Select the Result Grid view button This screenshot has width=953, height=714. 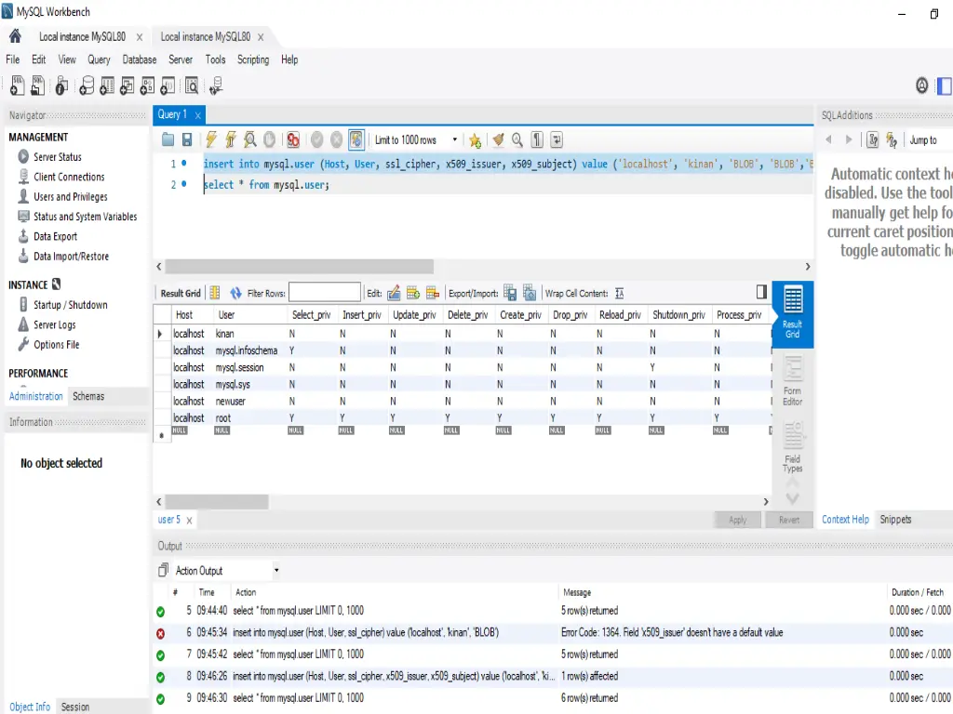[x=792, y=313]
